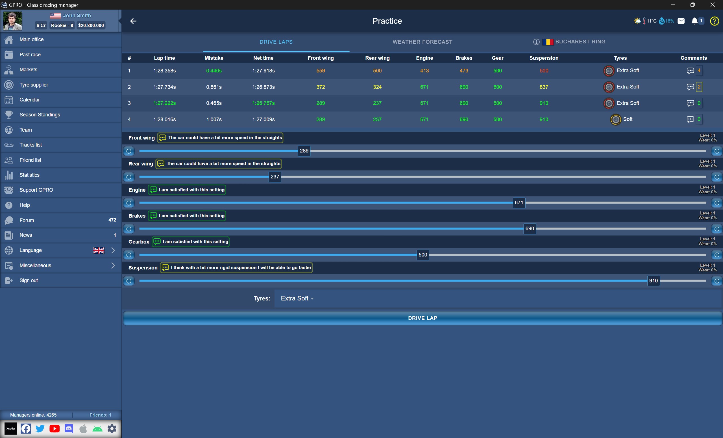Expand the Miscellaneous menu chevron
This screenshot has height=438, width=723.
coord(113,266)
